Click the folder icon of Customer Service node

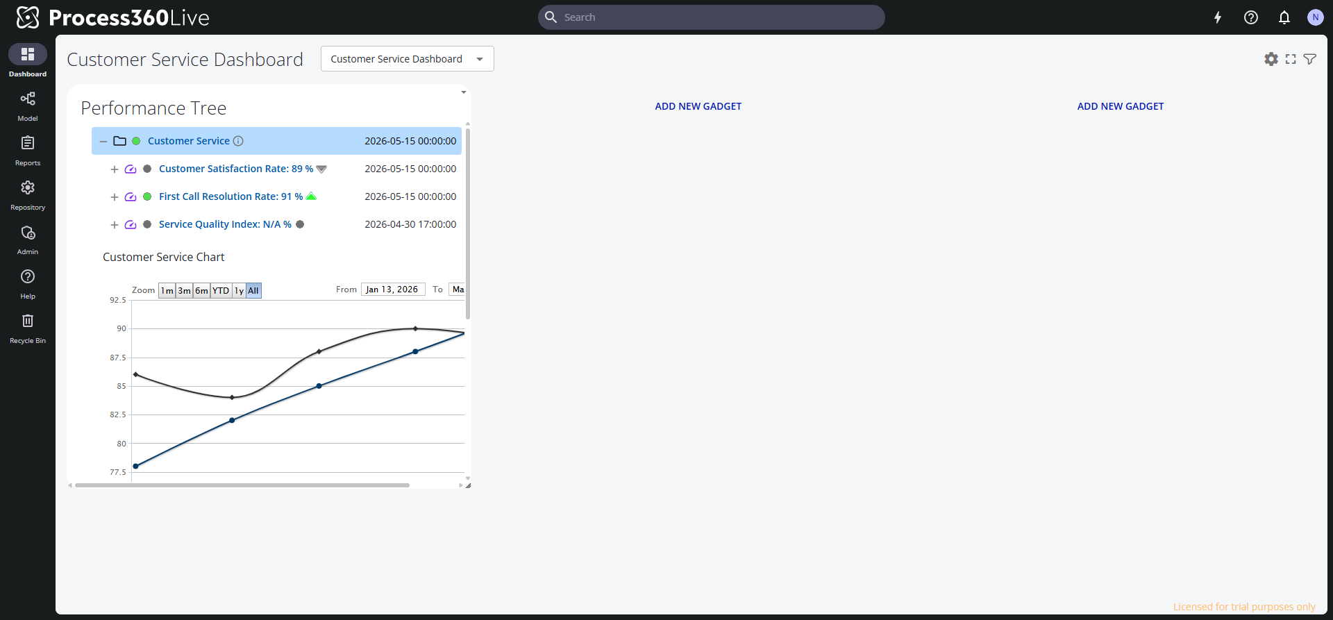(x=119, y=141)
